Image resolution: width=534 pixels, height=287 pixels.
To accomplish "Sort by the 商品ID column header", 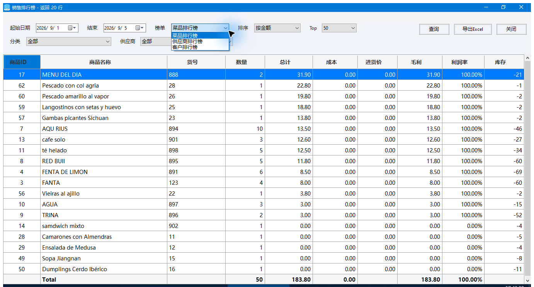I will point(22,62).
